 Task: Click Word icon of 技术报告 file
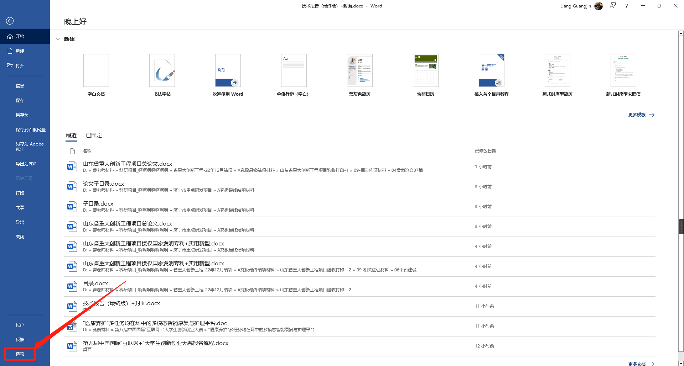click(x=72, y=306)
